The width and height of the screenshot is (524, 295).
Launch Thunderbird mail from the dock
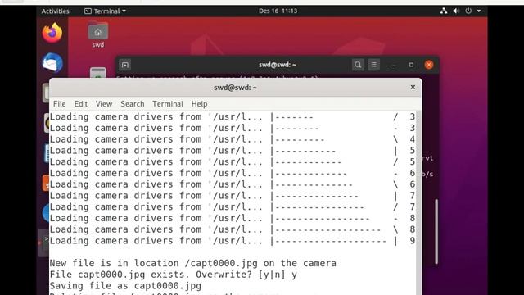click(52, 63)
